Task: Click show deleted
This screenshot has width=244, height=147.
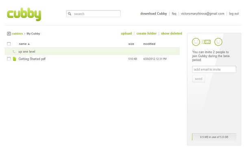Action: tap(172, 34)
